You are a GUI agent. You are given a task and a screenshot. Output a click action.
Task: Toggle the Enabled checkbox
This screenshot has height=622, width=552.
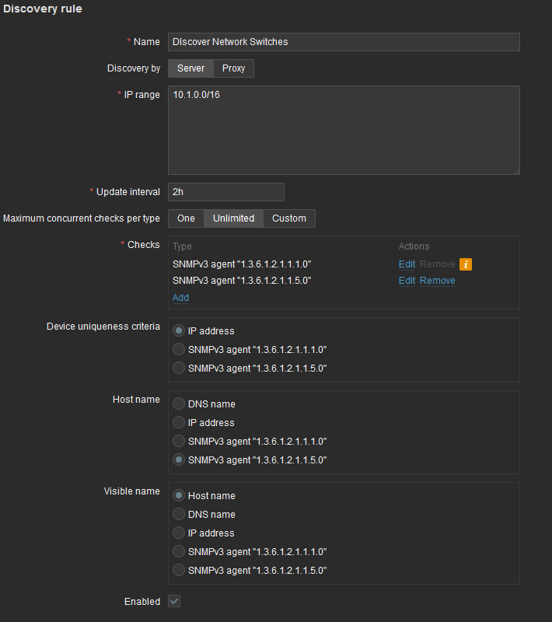174,602
